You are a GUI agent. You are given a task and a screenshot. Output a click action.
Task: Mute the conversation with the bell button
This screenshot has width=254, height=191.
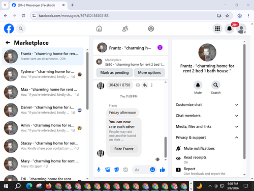click(x=198, y=85)
